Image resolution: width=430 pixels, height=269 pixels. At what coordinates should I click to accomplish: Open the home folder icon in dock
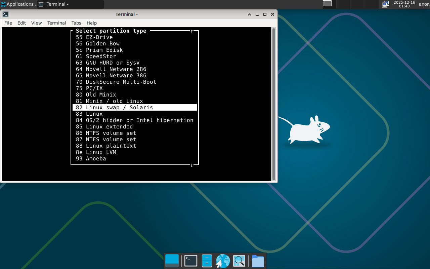pyautogui.click(x=258, y=261)
